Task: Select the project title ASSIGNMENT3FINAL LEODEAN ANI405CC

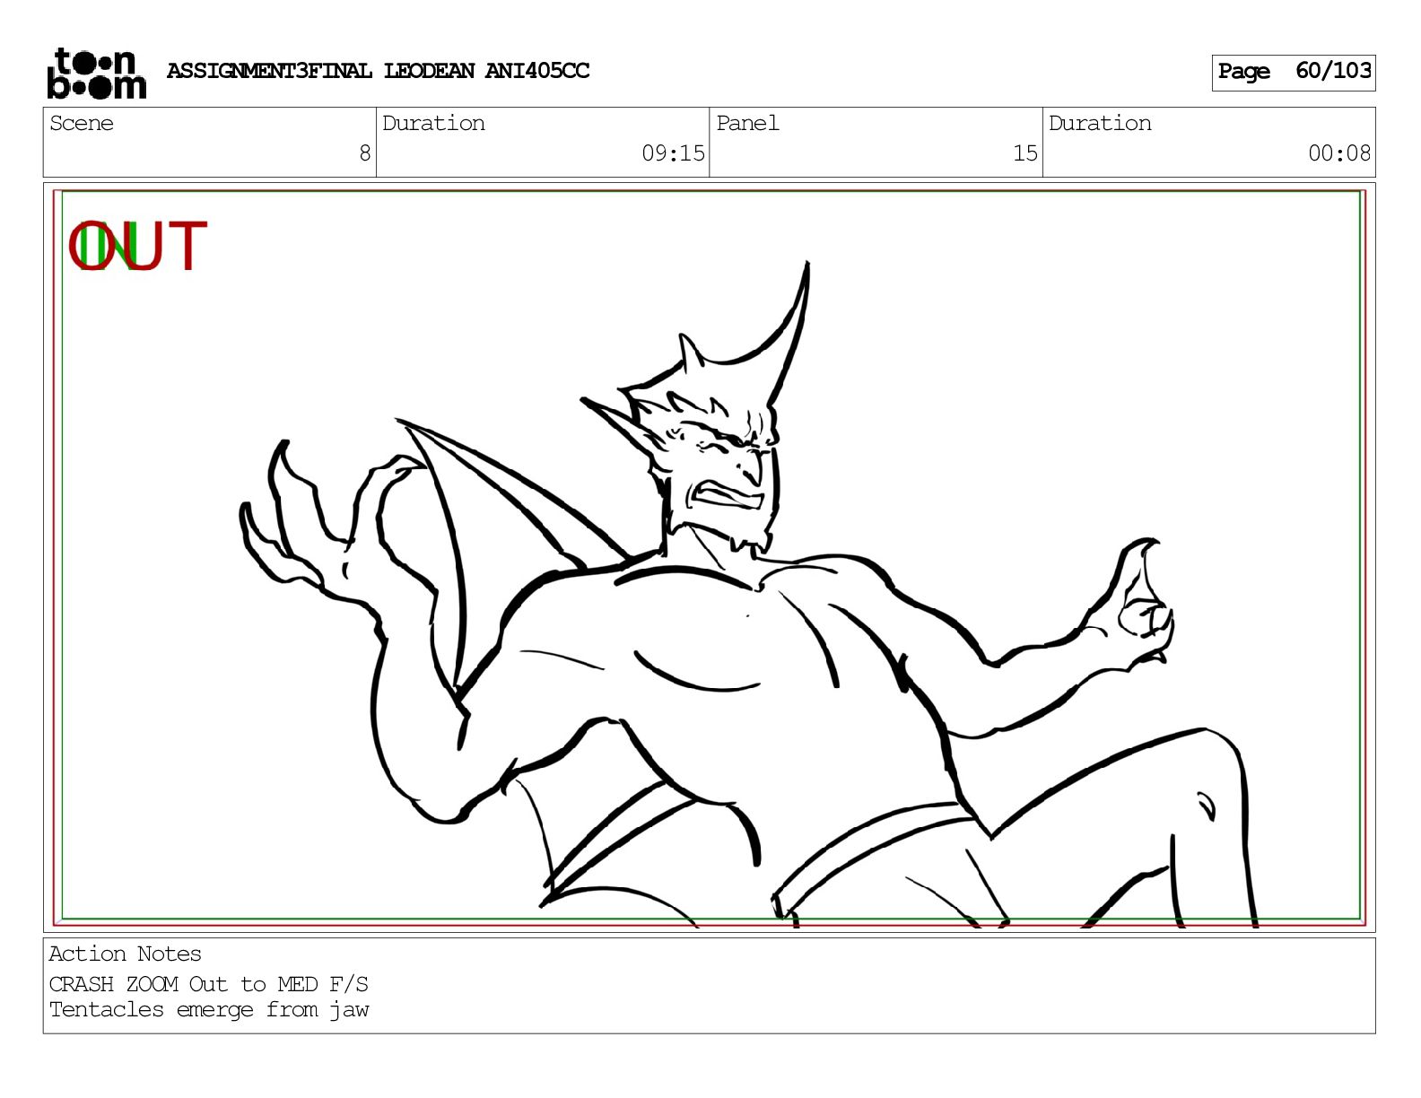Action: [x=378, y=71]
